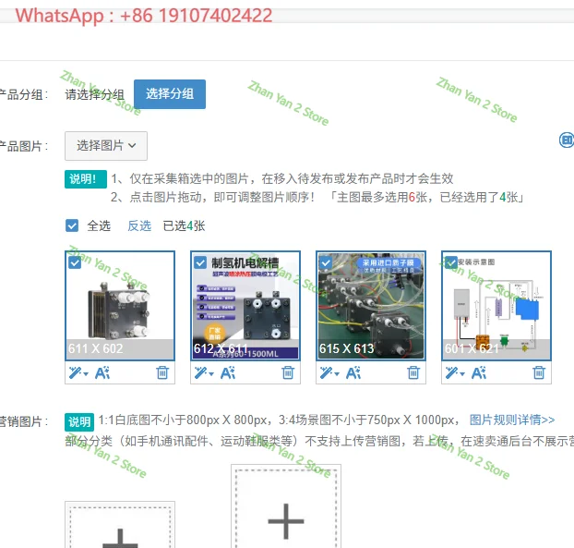Select the 612 X 611 制氢机电解槽 thumbnail
Screen dimensions: 574x548
[245, 306]
